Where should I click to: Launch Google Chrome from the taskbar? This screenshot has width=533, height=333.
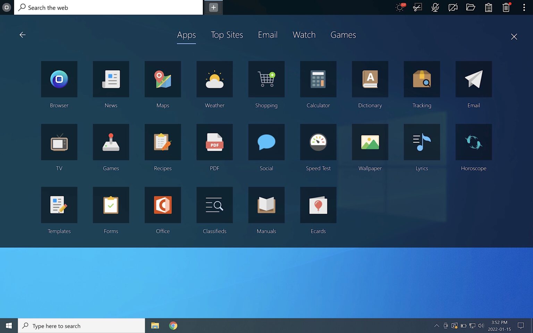[x=173, y=326]
